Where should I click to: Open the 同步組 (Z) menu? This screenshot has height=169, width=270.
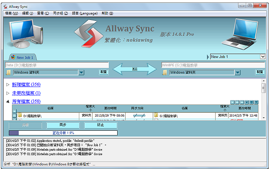(x=60, y=13)
